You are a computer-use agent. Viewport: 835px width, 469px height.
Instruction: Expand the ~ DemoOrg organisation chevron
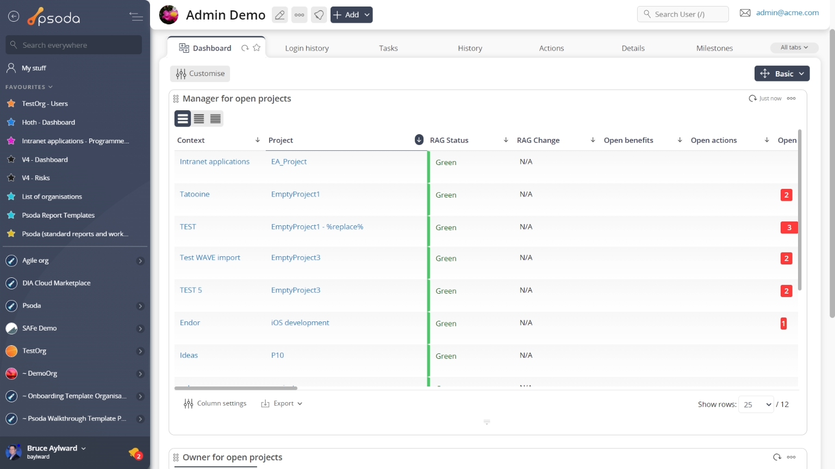140,374
